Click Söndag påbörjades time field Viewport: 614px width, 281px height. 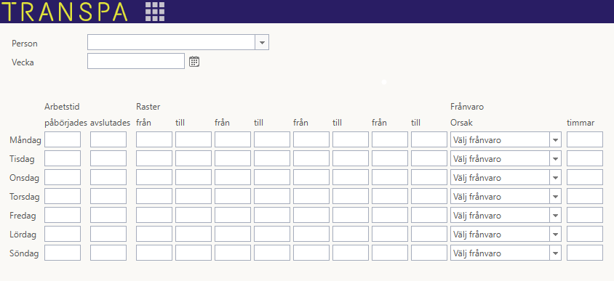pyautogui.click(x=63, y=253)
